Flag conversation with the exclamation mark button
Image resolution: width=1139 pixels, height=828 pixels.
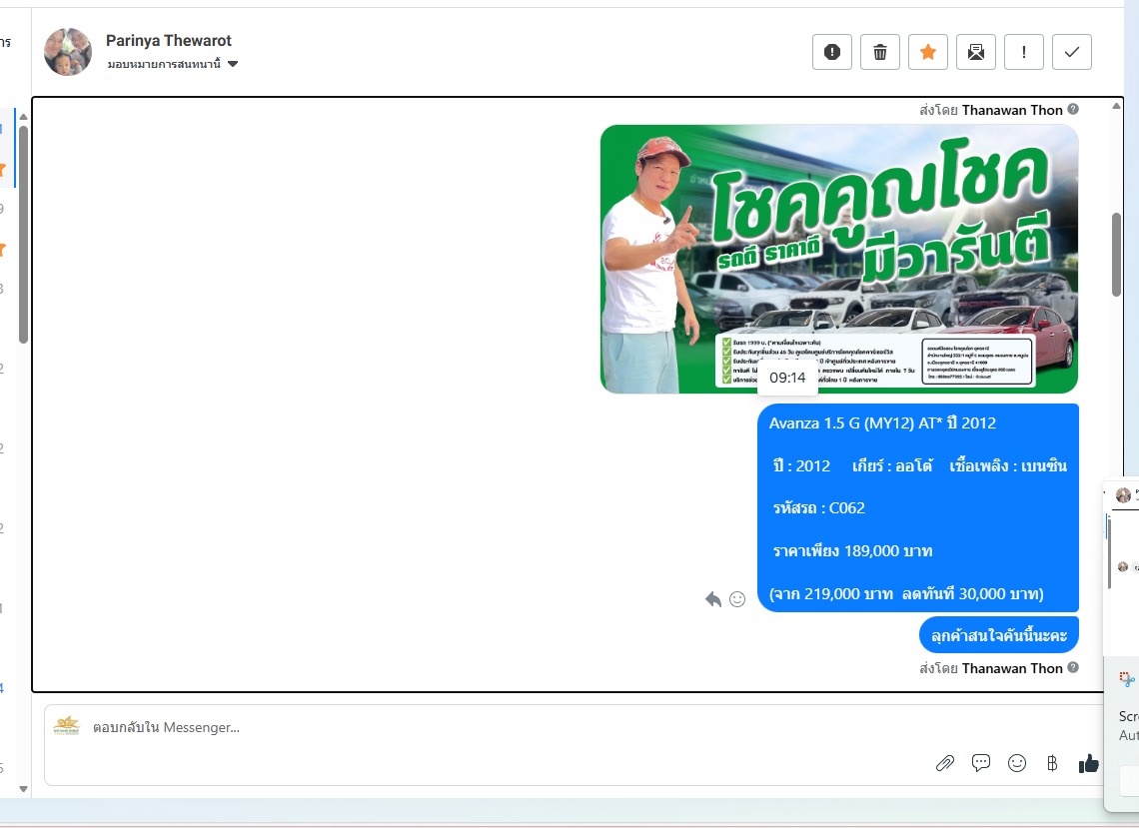tap(1023, 52)
